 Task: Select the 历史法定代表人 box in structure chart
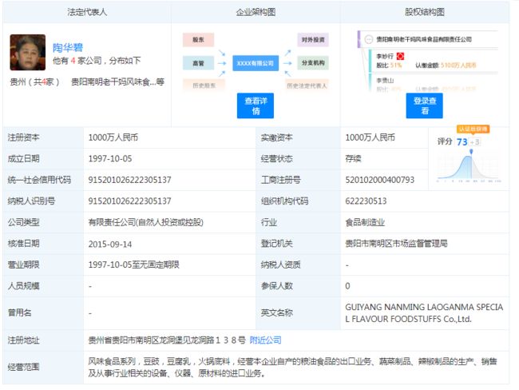[x=307, y=86]
